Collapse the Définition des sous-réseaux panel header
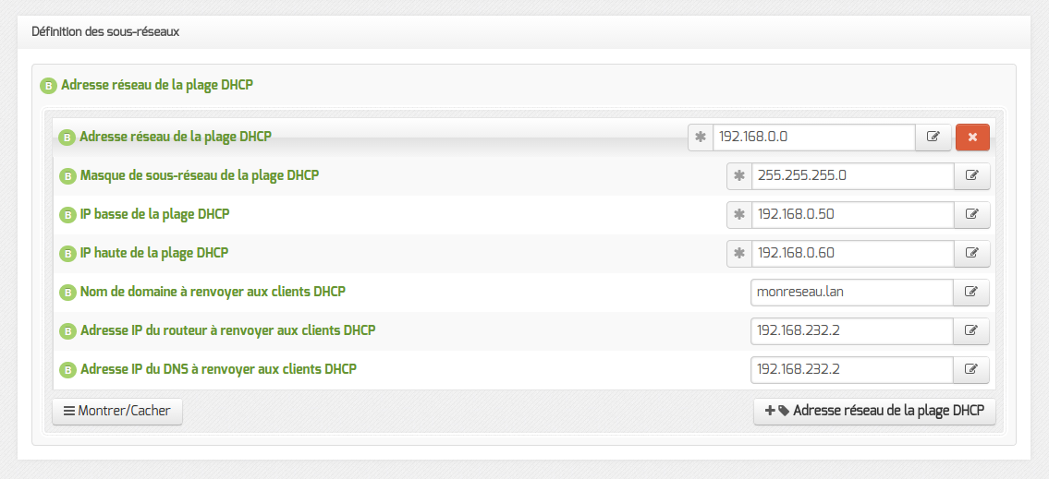 524,32
